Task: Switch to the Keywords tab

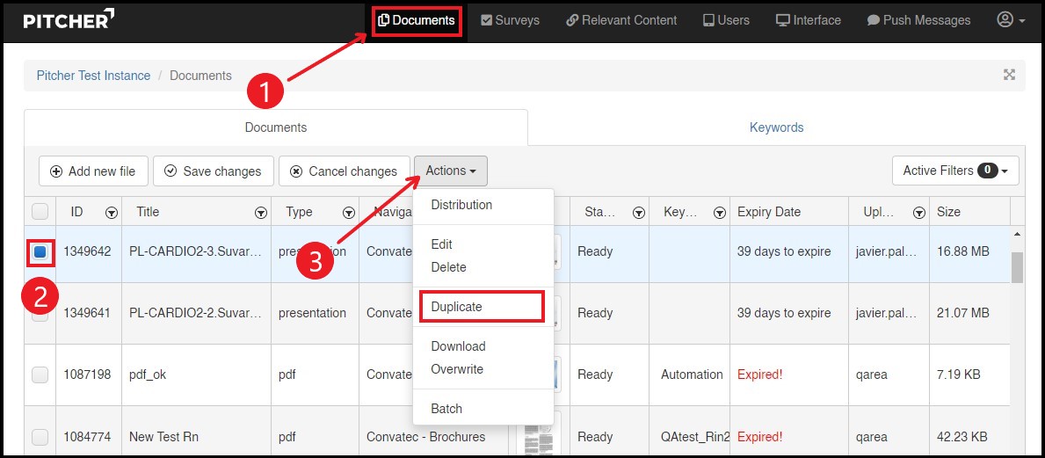Action: pos(776,127)
